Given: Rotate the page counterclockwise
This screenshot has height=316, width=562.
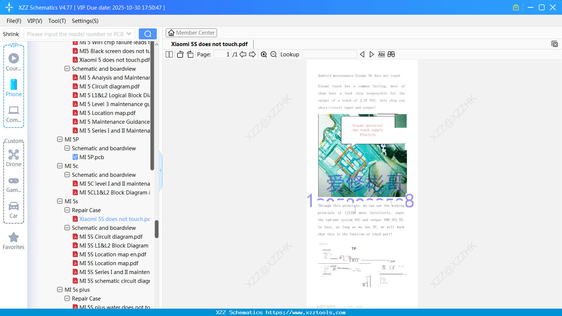Looking at the screenshot, I should tap(180, 55).
